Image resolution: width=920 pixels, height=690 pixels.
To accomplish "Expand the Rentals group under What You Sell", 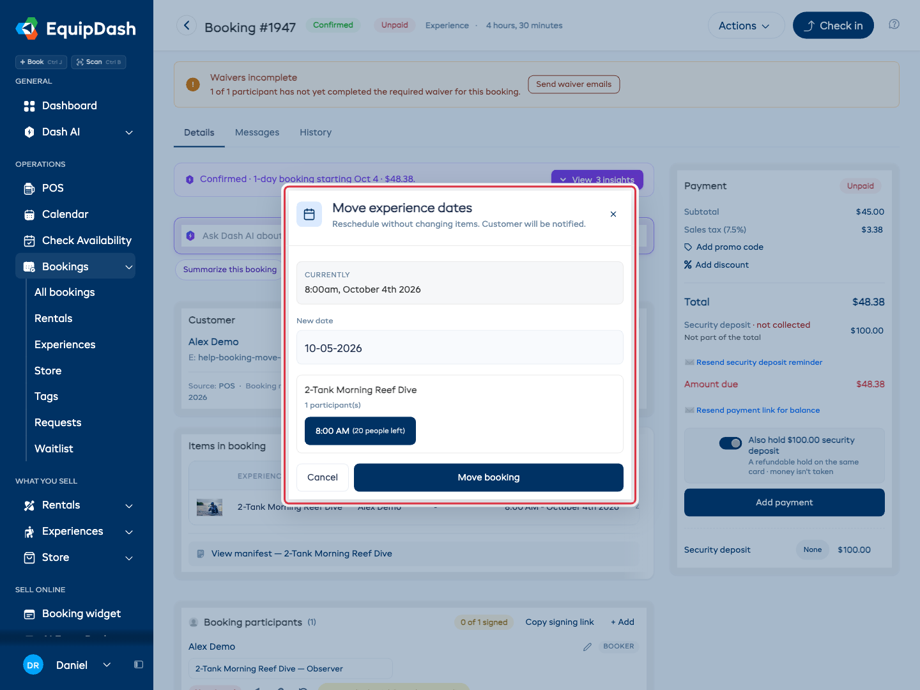I will pyautogui.click(x=129, y=505).
